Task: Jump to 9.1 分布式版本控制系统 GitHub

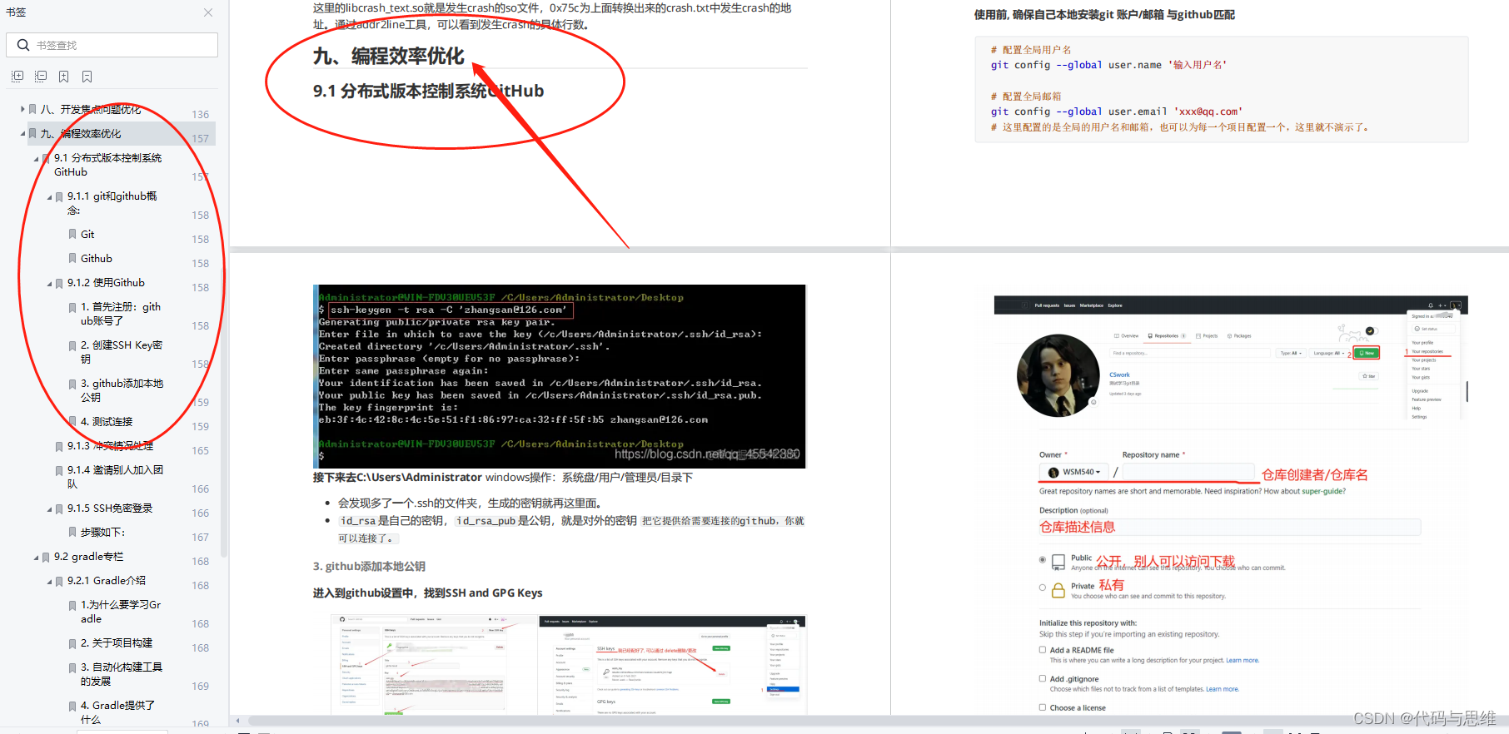Action: (x=108, y=165)
